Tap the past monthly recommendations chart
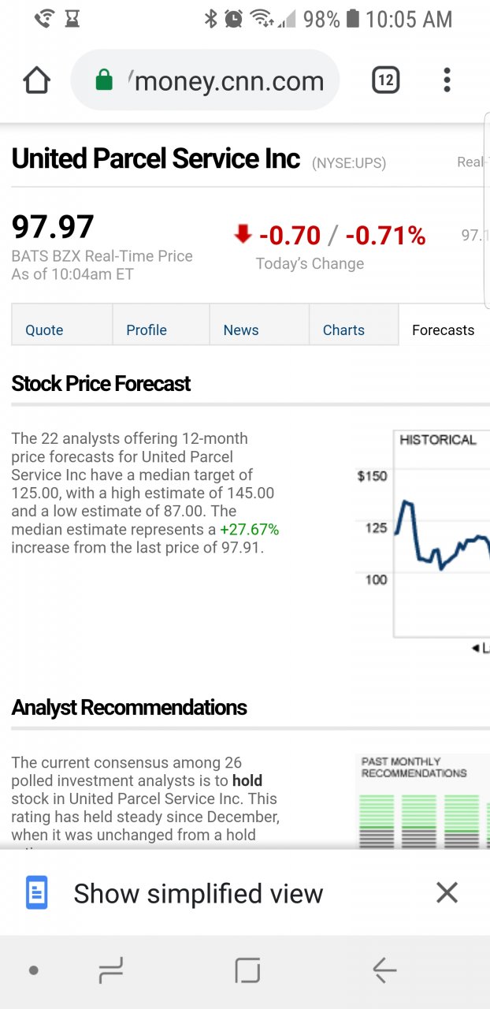 (x=422, y=801)
